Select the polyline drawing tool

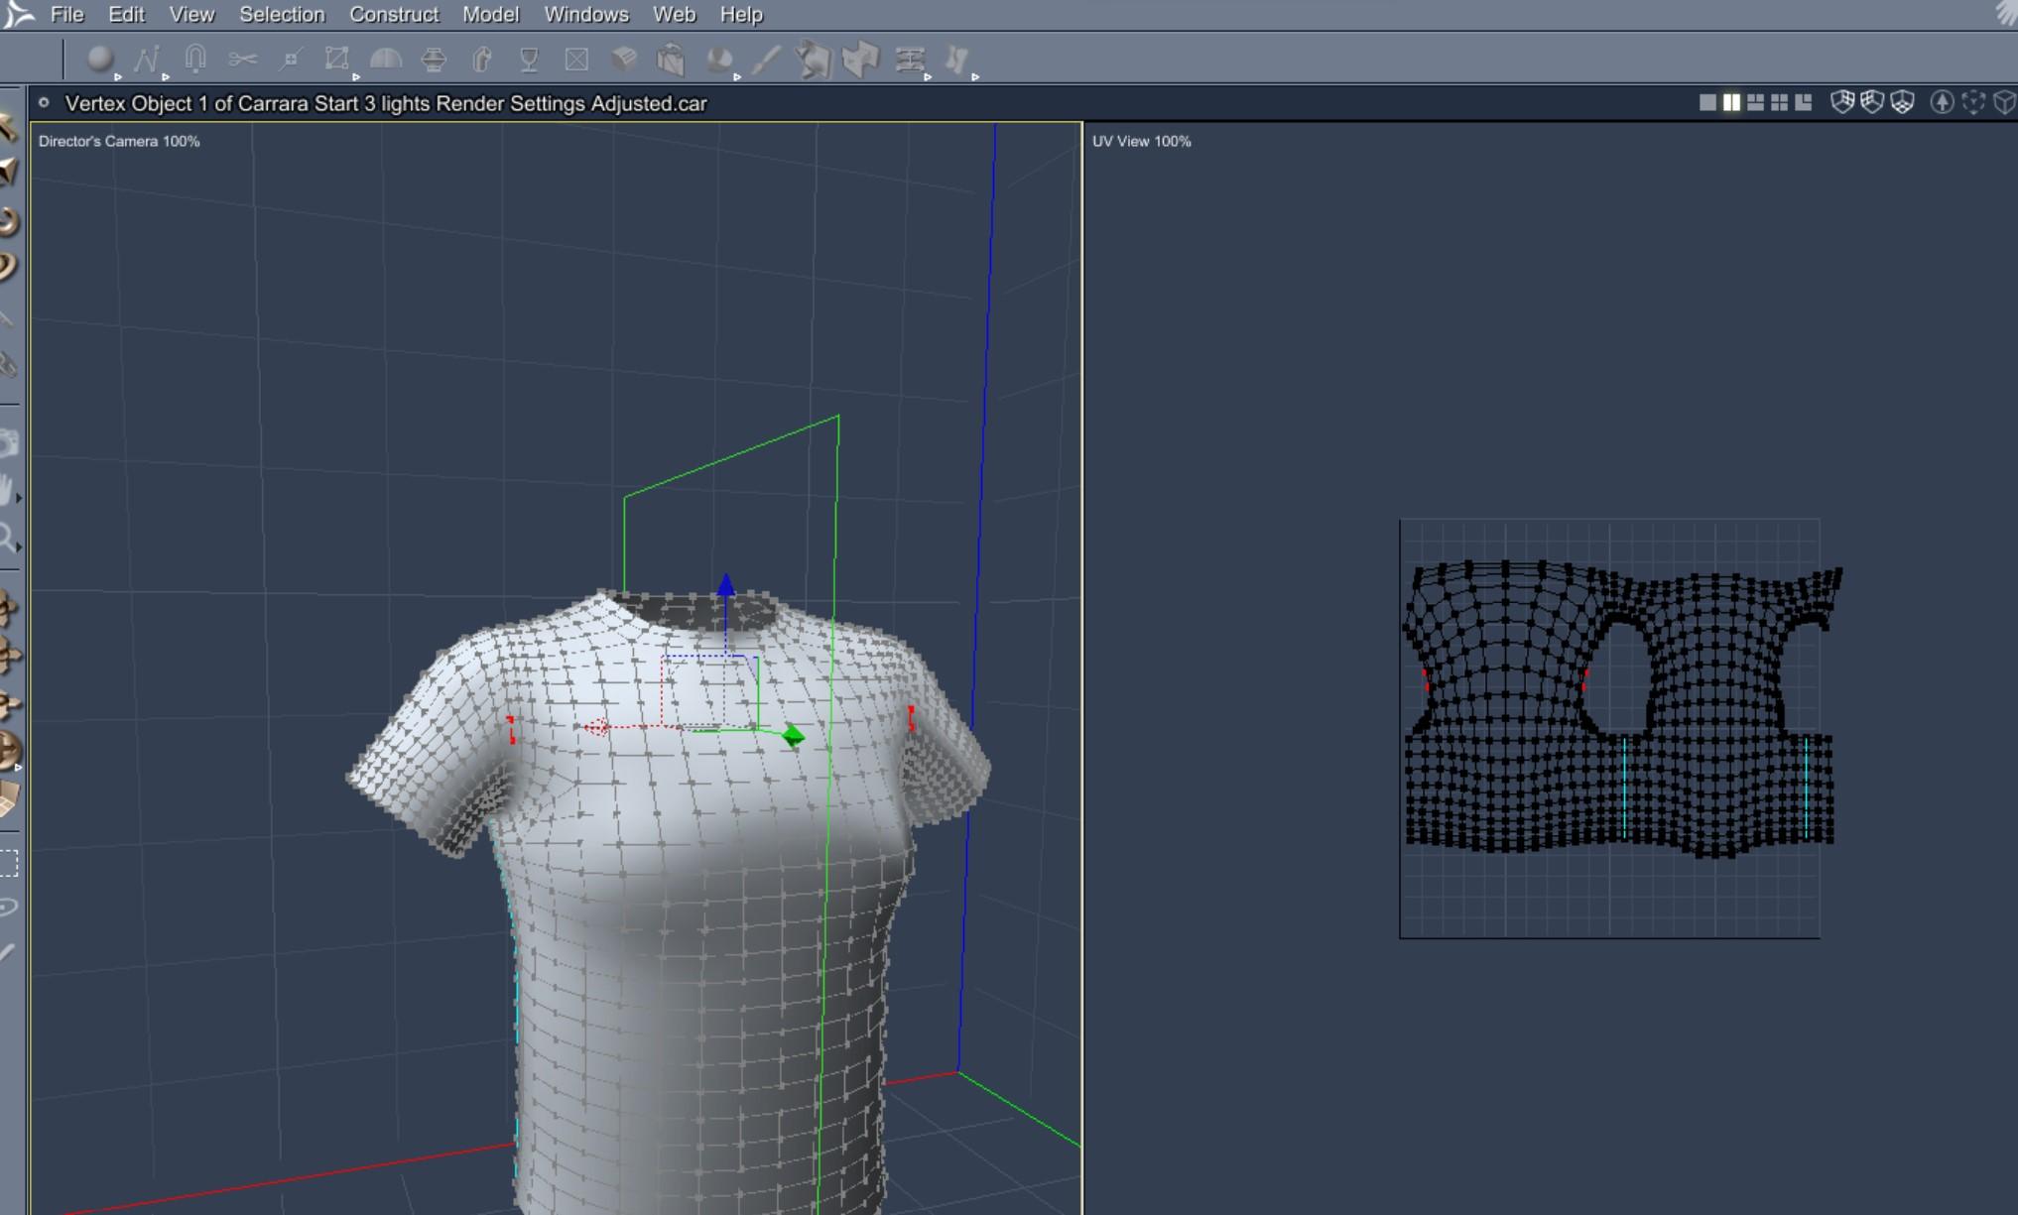pyautogui.click(x=147, y=60)
